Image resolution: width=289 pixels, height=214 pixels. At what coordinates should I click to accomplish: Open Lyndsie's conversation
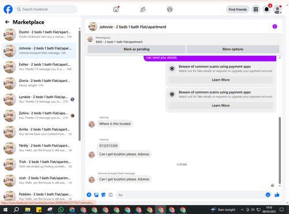coord(39,99)
